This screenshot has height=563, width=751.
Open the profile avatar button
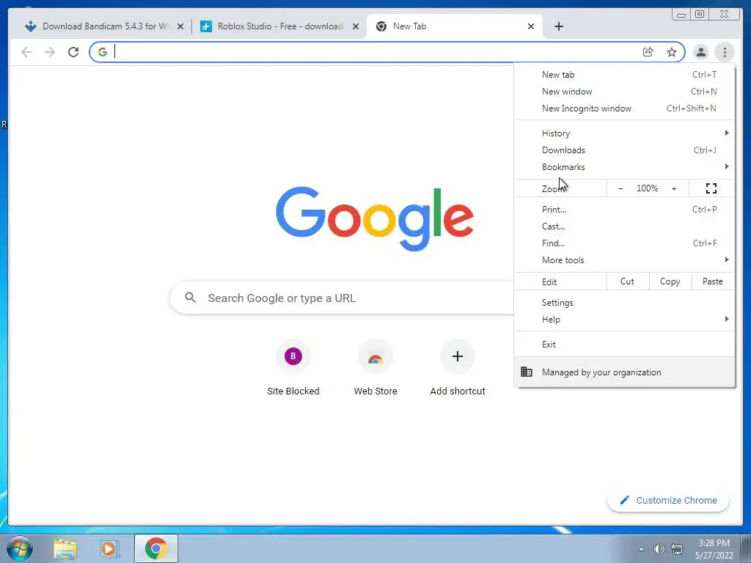tap(700, 52)
